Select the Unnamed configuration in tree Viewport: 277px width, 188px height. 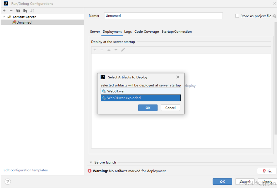coord(42,22)
